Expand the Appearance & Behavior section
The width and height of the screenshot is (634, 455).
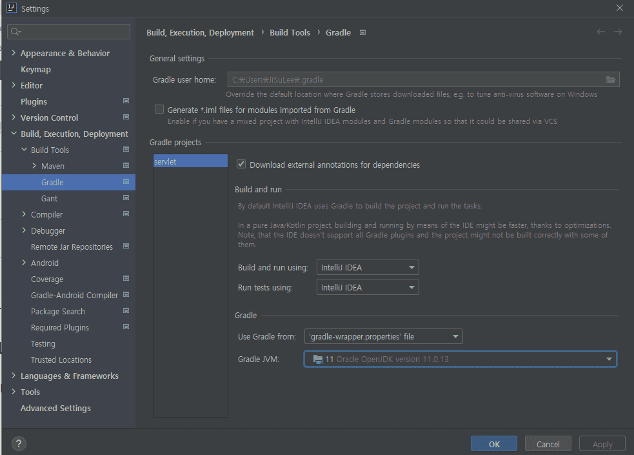point(14,53)
